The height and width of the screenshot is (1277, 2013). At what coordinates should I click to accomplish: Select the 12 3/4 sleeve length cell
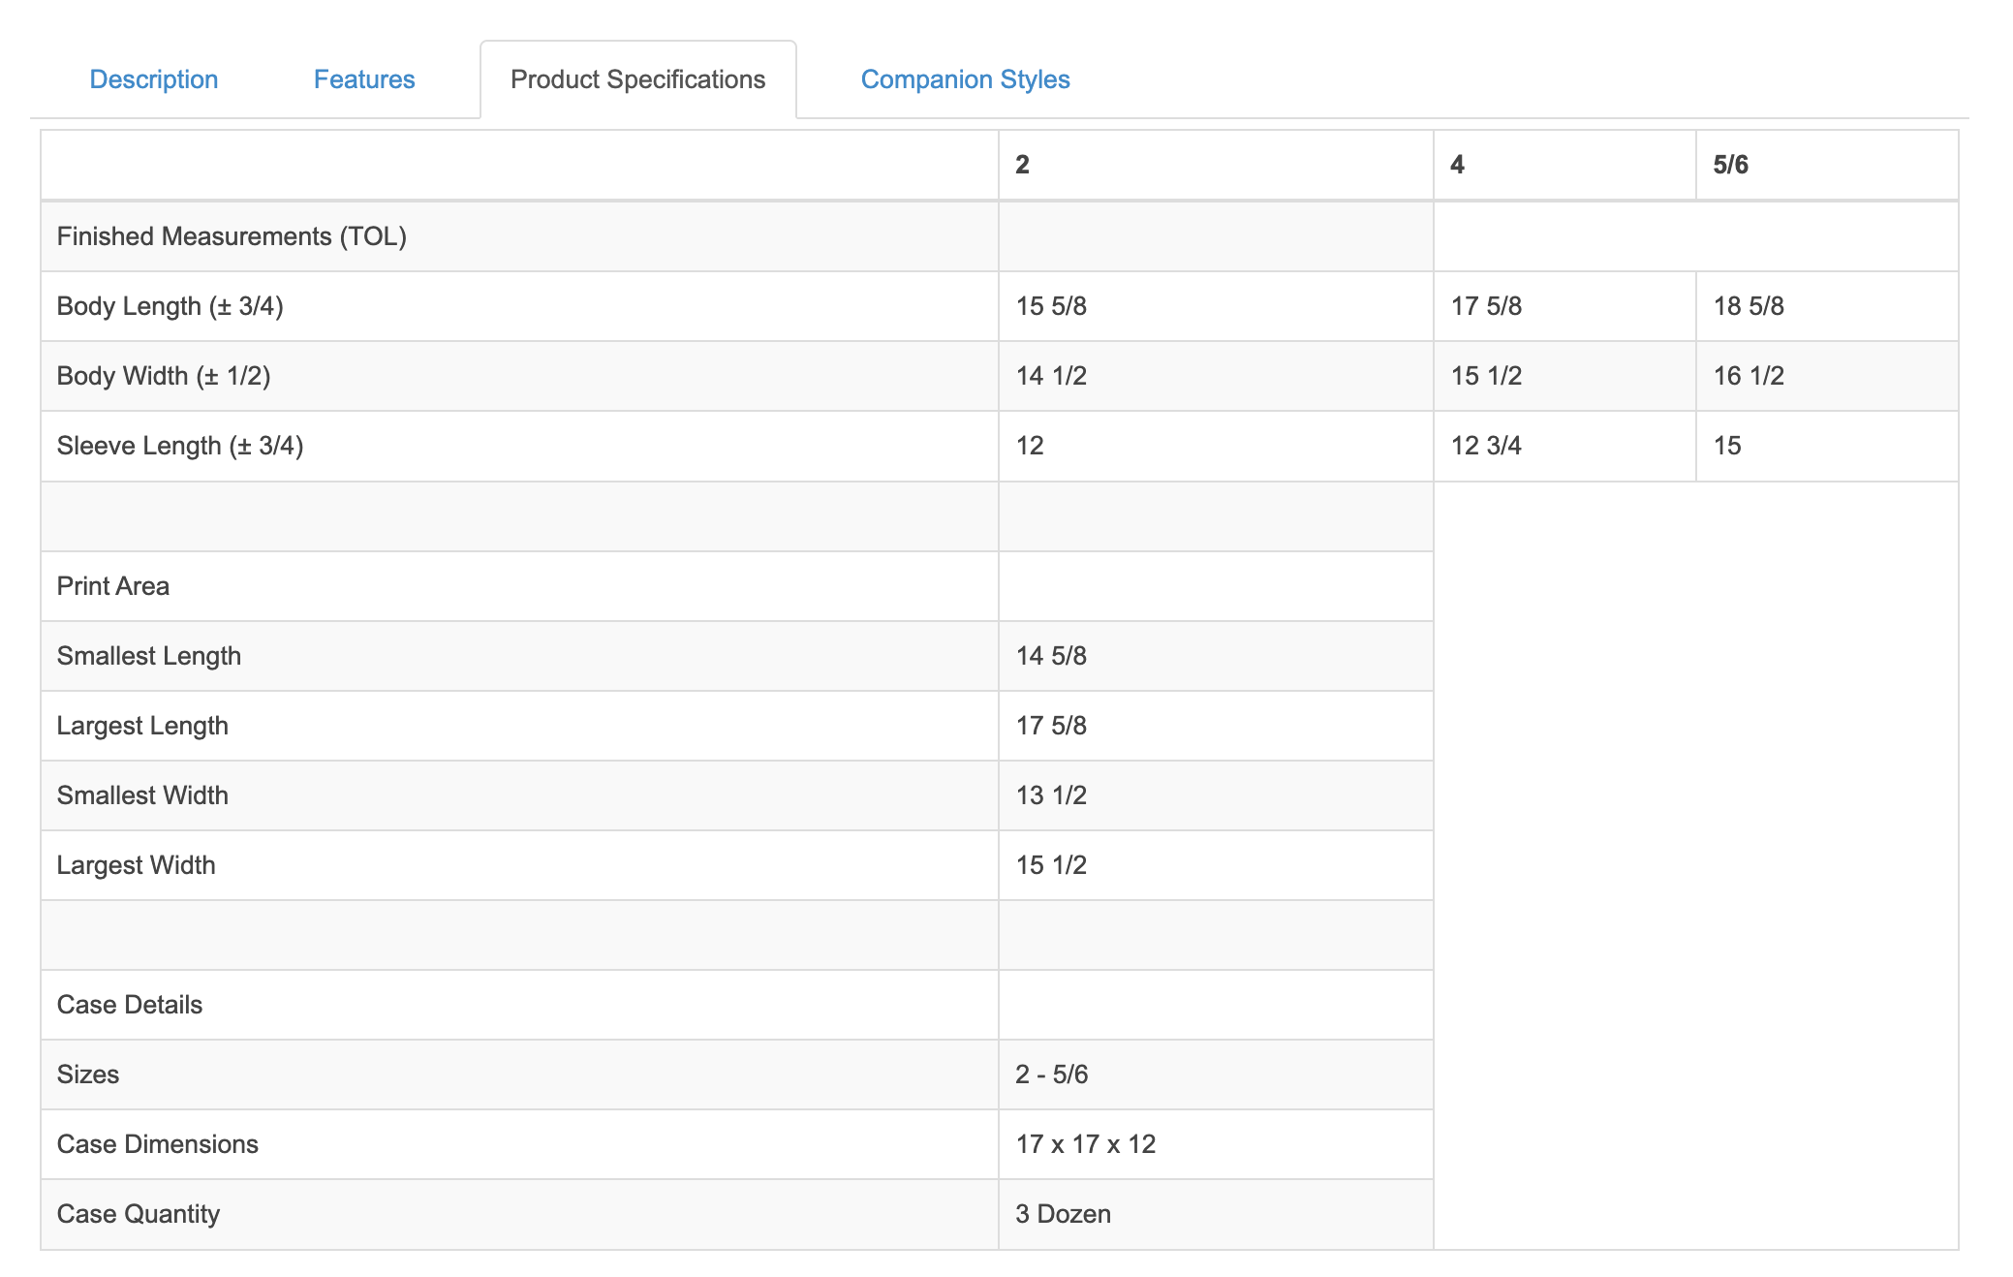pos(1564,446)
